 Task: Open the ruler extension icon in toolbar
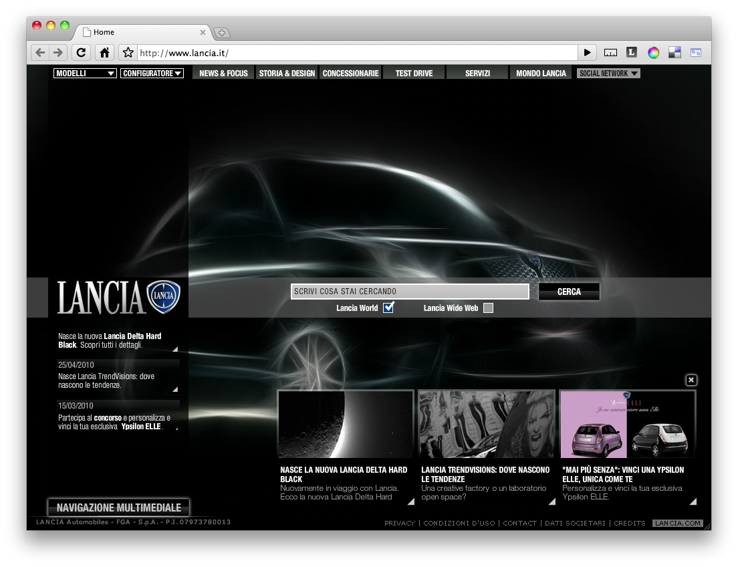coord(610,53)
